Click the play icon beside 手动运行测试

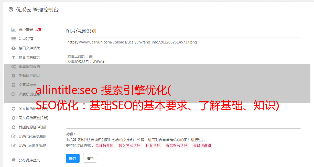(14, 76)
